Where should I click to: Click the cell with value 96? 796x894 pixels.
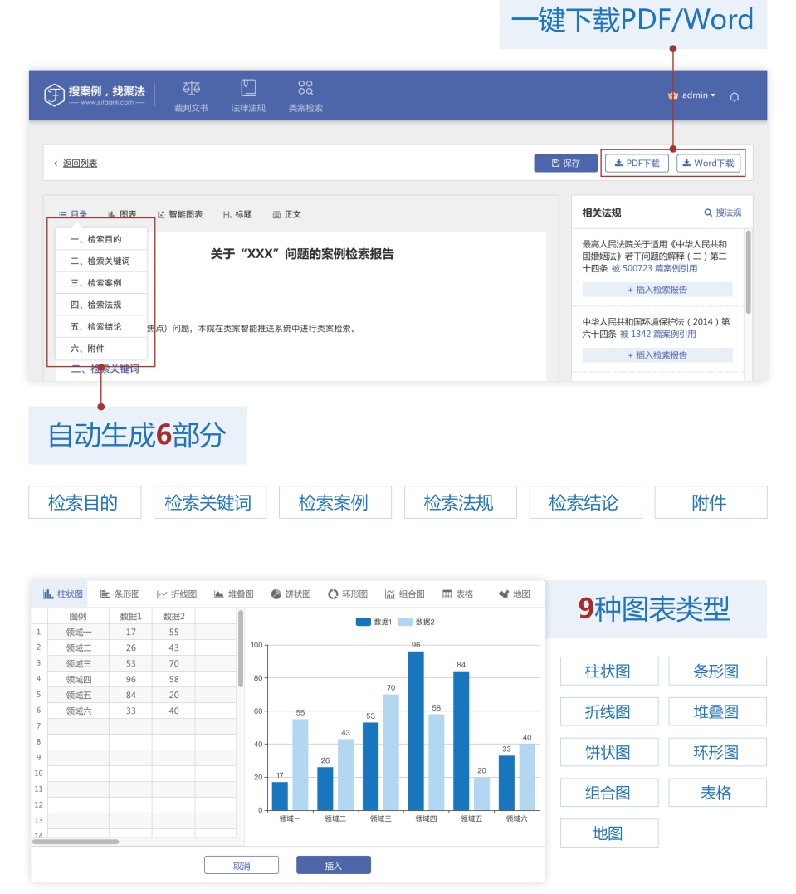(x=130, y=679)
